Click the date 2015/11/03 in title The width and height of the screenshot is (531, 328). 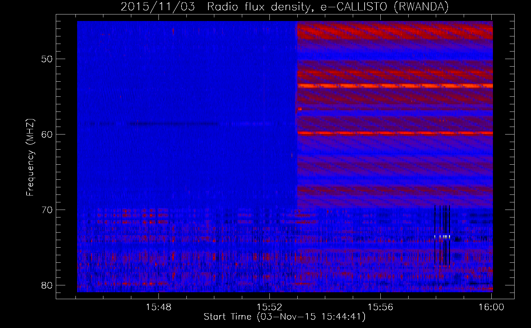[x=158, y=7]
